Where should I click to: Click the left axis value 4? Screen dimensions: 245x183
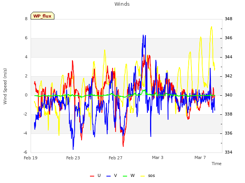(x=26, y=57)
